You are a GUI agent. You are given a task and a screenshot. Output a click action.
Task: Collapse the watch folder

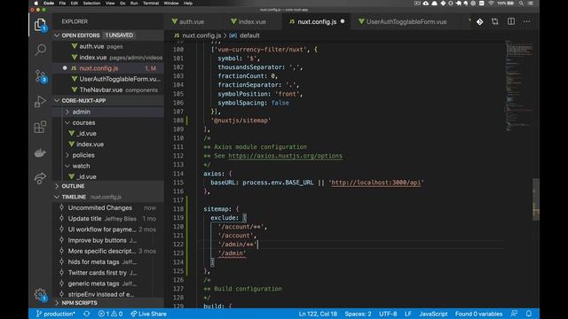[108, 166]
